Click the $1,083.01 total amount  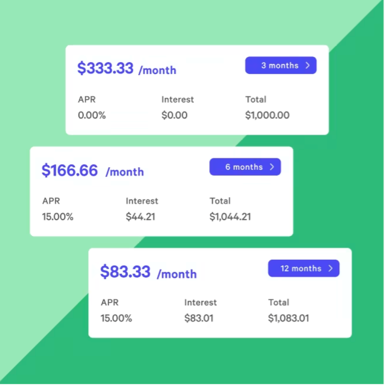(x=288, y=318)
